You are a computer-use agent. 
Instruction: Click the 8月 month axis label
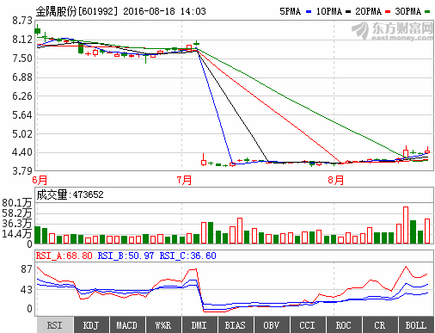(335, 180)
